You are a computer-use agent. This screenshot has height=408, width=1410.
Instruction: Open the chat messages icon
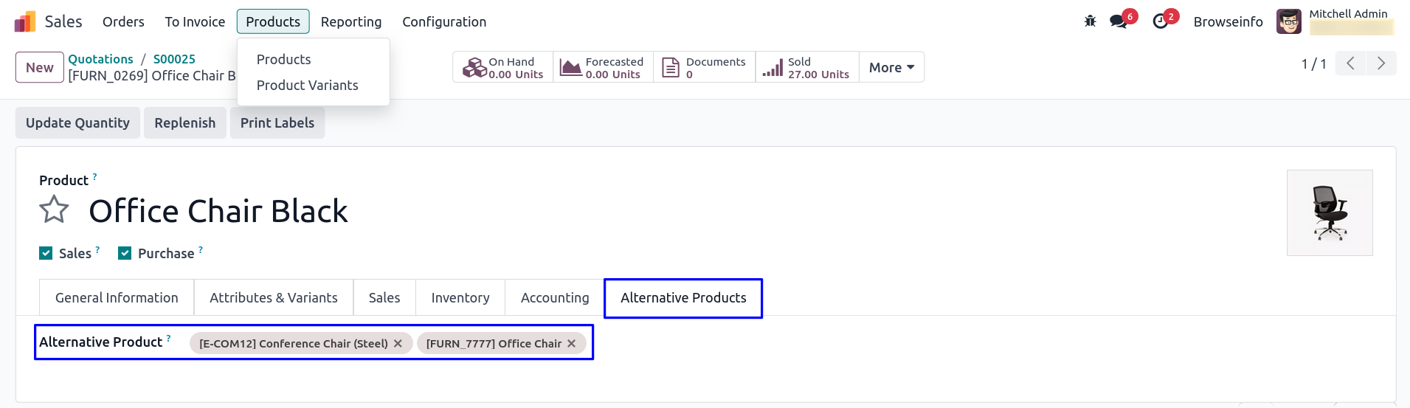tap(1119, 21)
